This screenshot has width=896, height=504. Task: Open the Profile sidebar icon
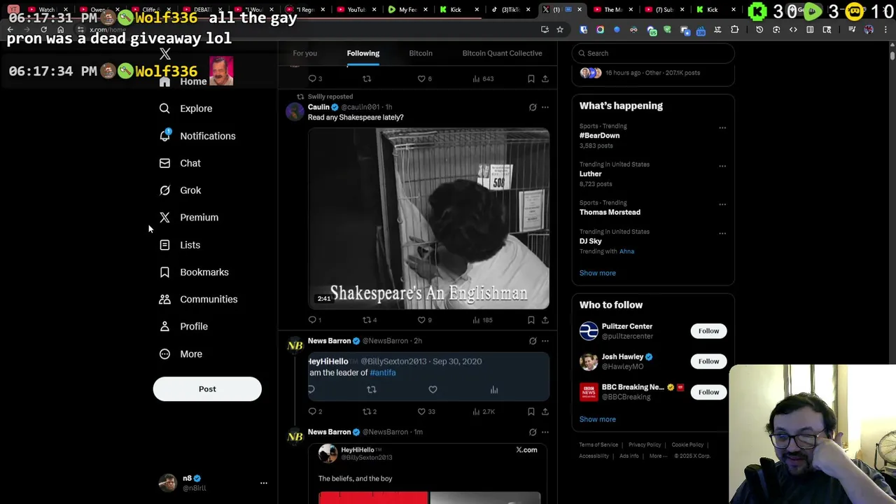164,327
